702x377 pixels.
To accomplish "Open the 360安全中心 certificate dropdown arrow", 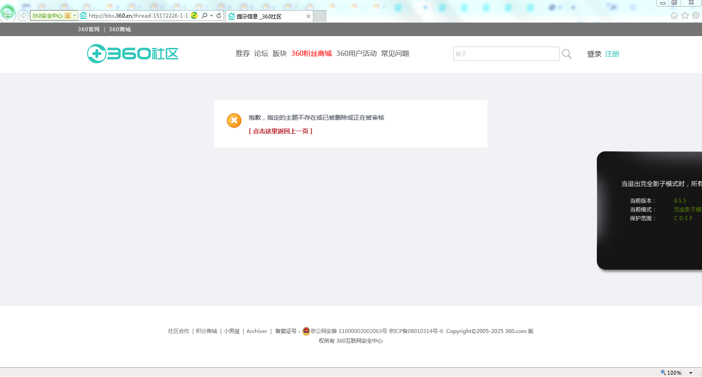I will pos(74,15).
